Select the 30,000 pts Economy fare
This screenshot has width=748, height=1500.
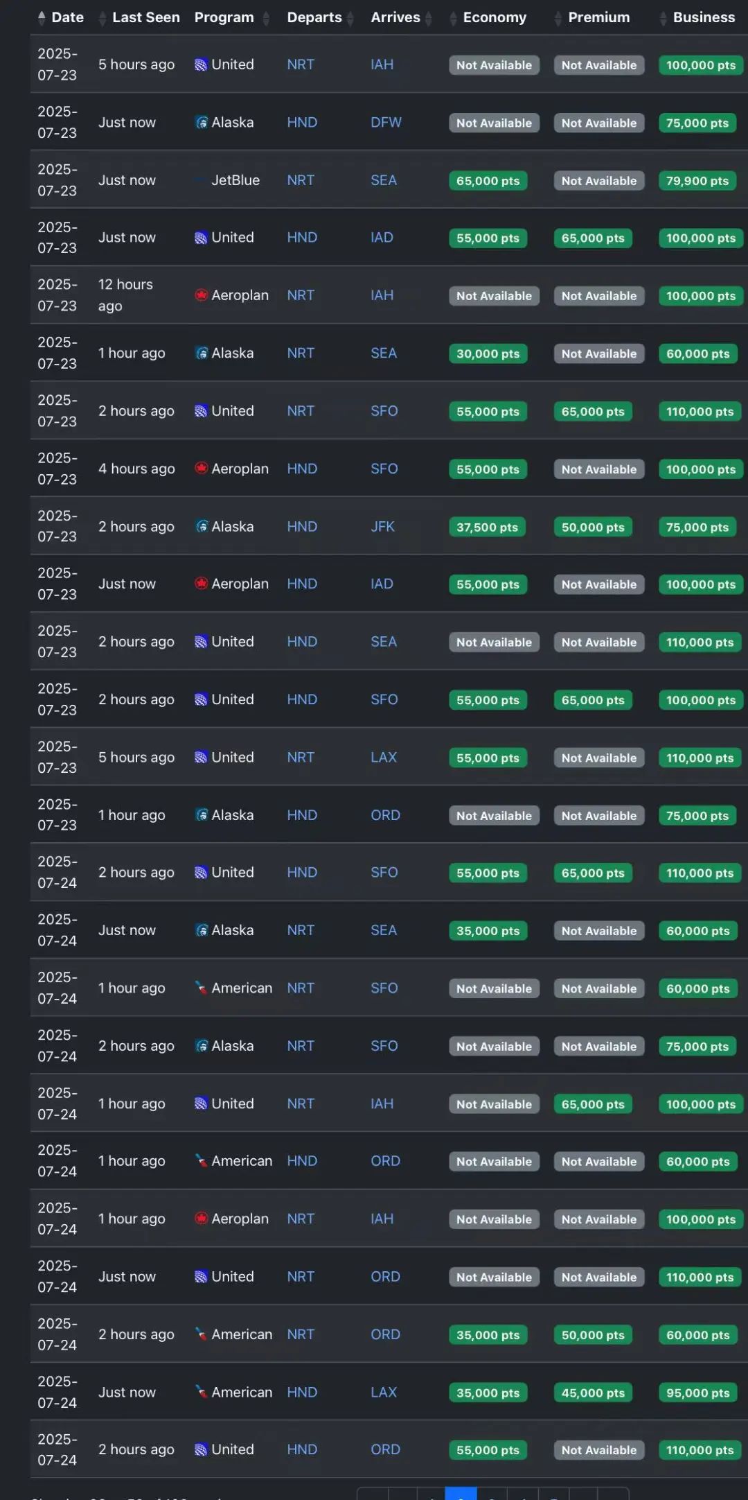pos(488,354)
